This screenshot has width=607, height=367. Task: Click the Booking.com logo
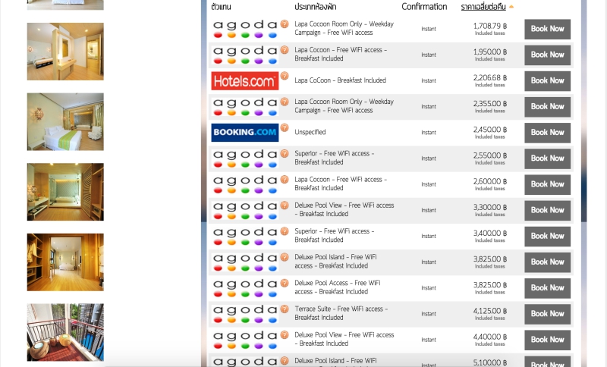click(244, 133)
